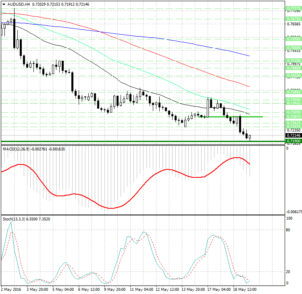The height and width of the screenshot is (294, 302).
Task: Click the Stochastic scale level 100
Action: [x=289, y=218]
